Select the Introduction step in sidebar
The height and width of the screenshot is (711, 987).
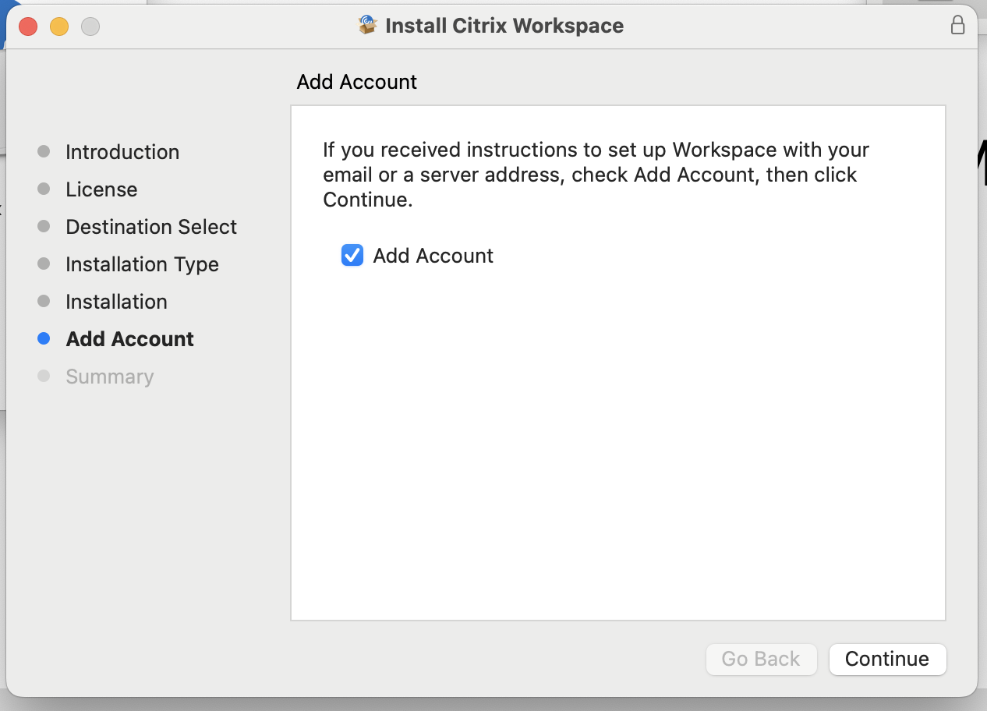click(122, 152)
